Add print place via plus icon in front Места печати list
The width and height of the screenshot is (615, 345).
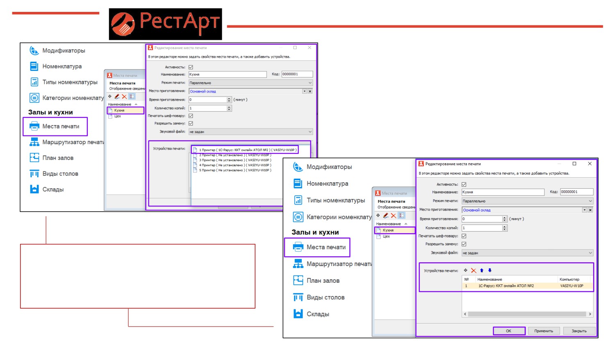click(x=378, y=216)
